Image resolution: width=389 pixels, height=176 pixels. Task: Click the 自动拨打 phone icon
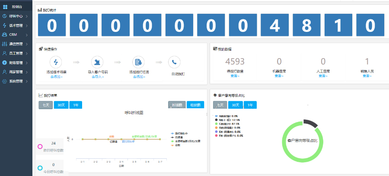click(174, 62)
